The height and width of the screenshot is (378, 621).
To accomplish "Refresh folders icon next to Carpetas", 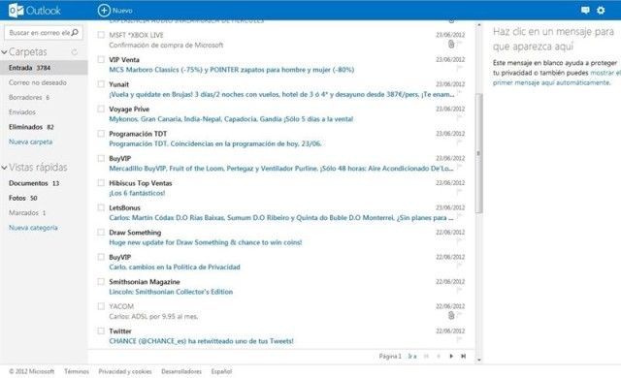I will (x=75, y=51).
